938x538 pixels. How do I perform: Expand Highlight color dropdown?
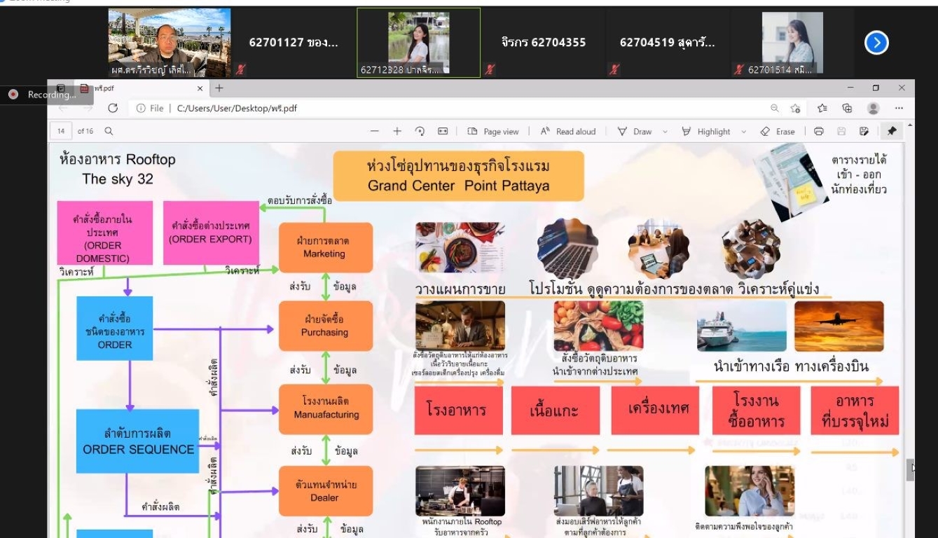point(743,131)
